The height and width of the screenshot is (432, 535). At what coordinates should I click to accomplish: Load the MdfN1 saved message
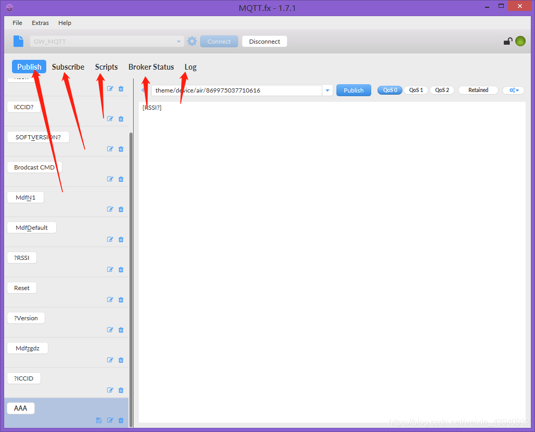coord(25,198)
